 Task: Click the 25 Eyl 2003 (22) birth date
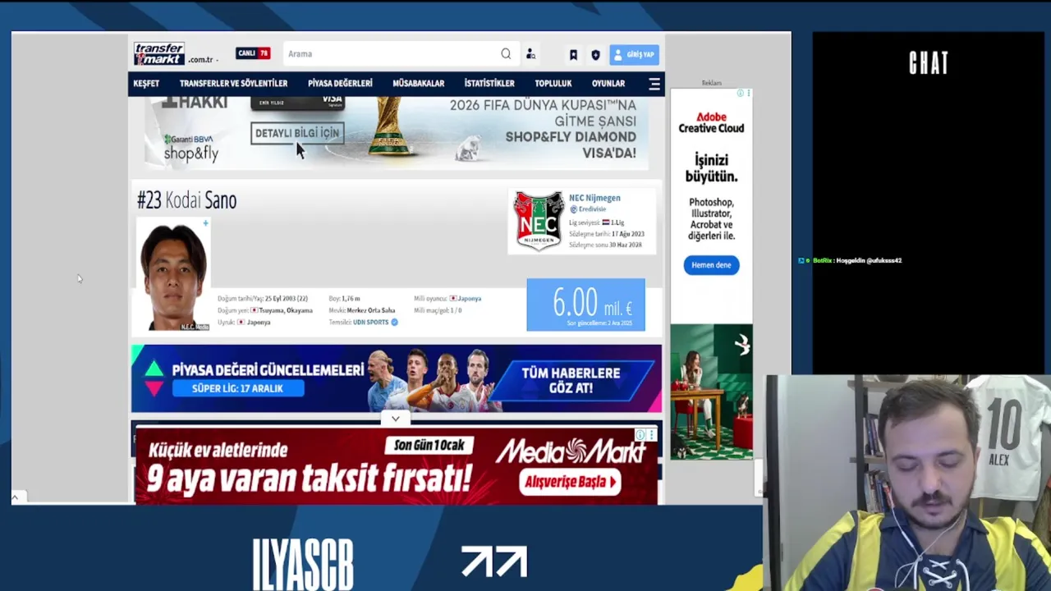click(286, 299)
